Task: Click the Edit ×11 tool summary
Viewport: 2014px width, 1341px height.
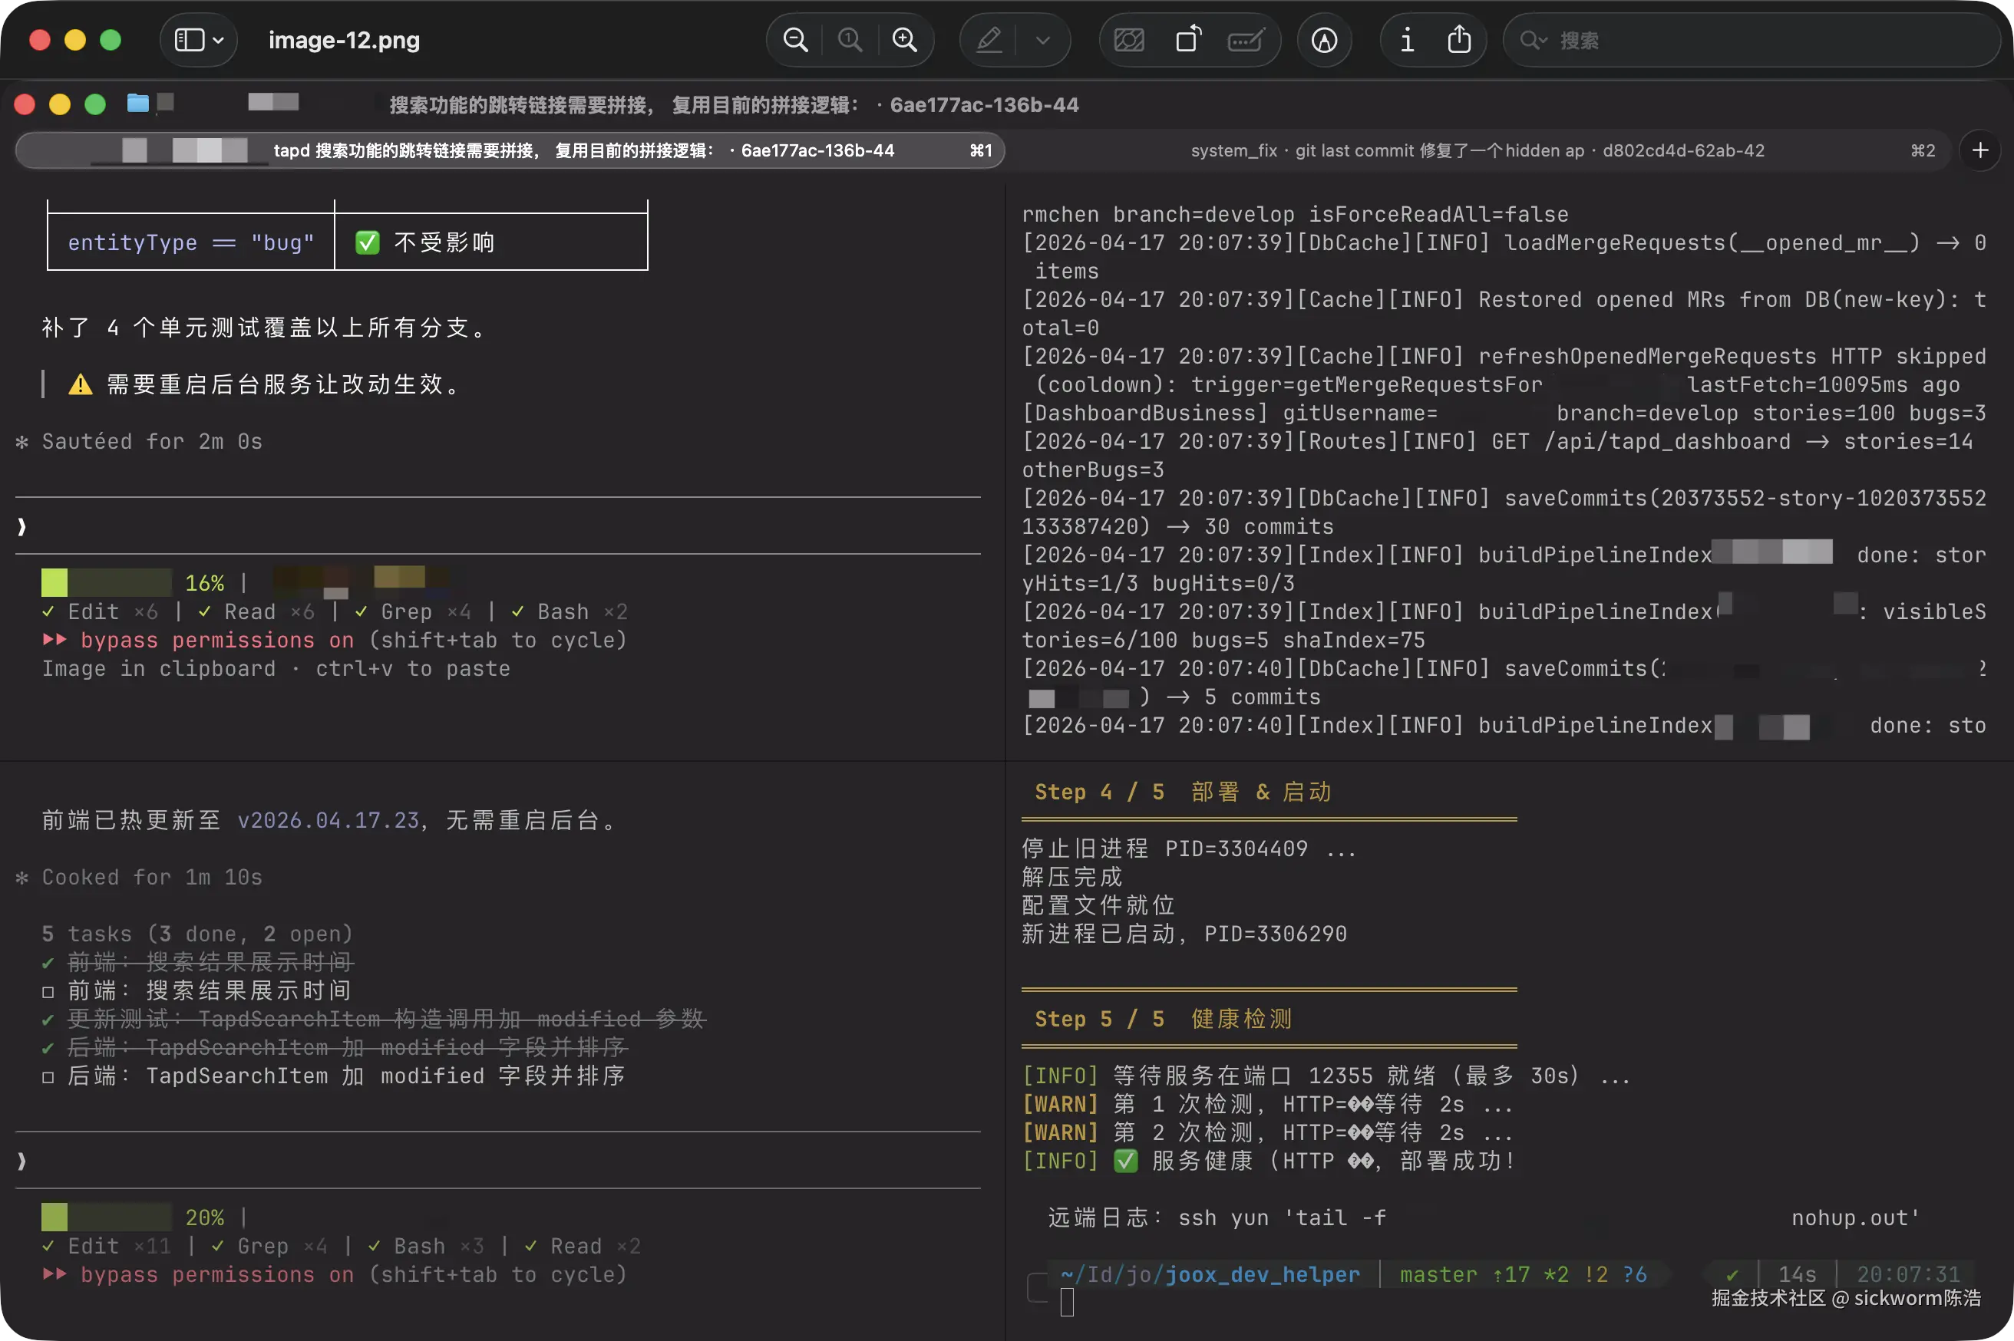Action: (107, 1245)
